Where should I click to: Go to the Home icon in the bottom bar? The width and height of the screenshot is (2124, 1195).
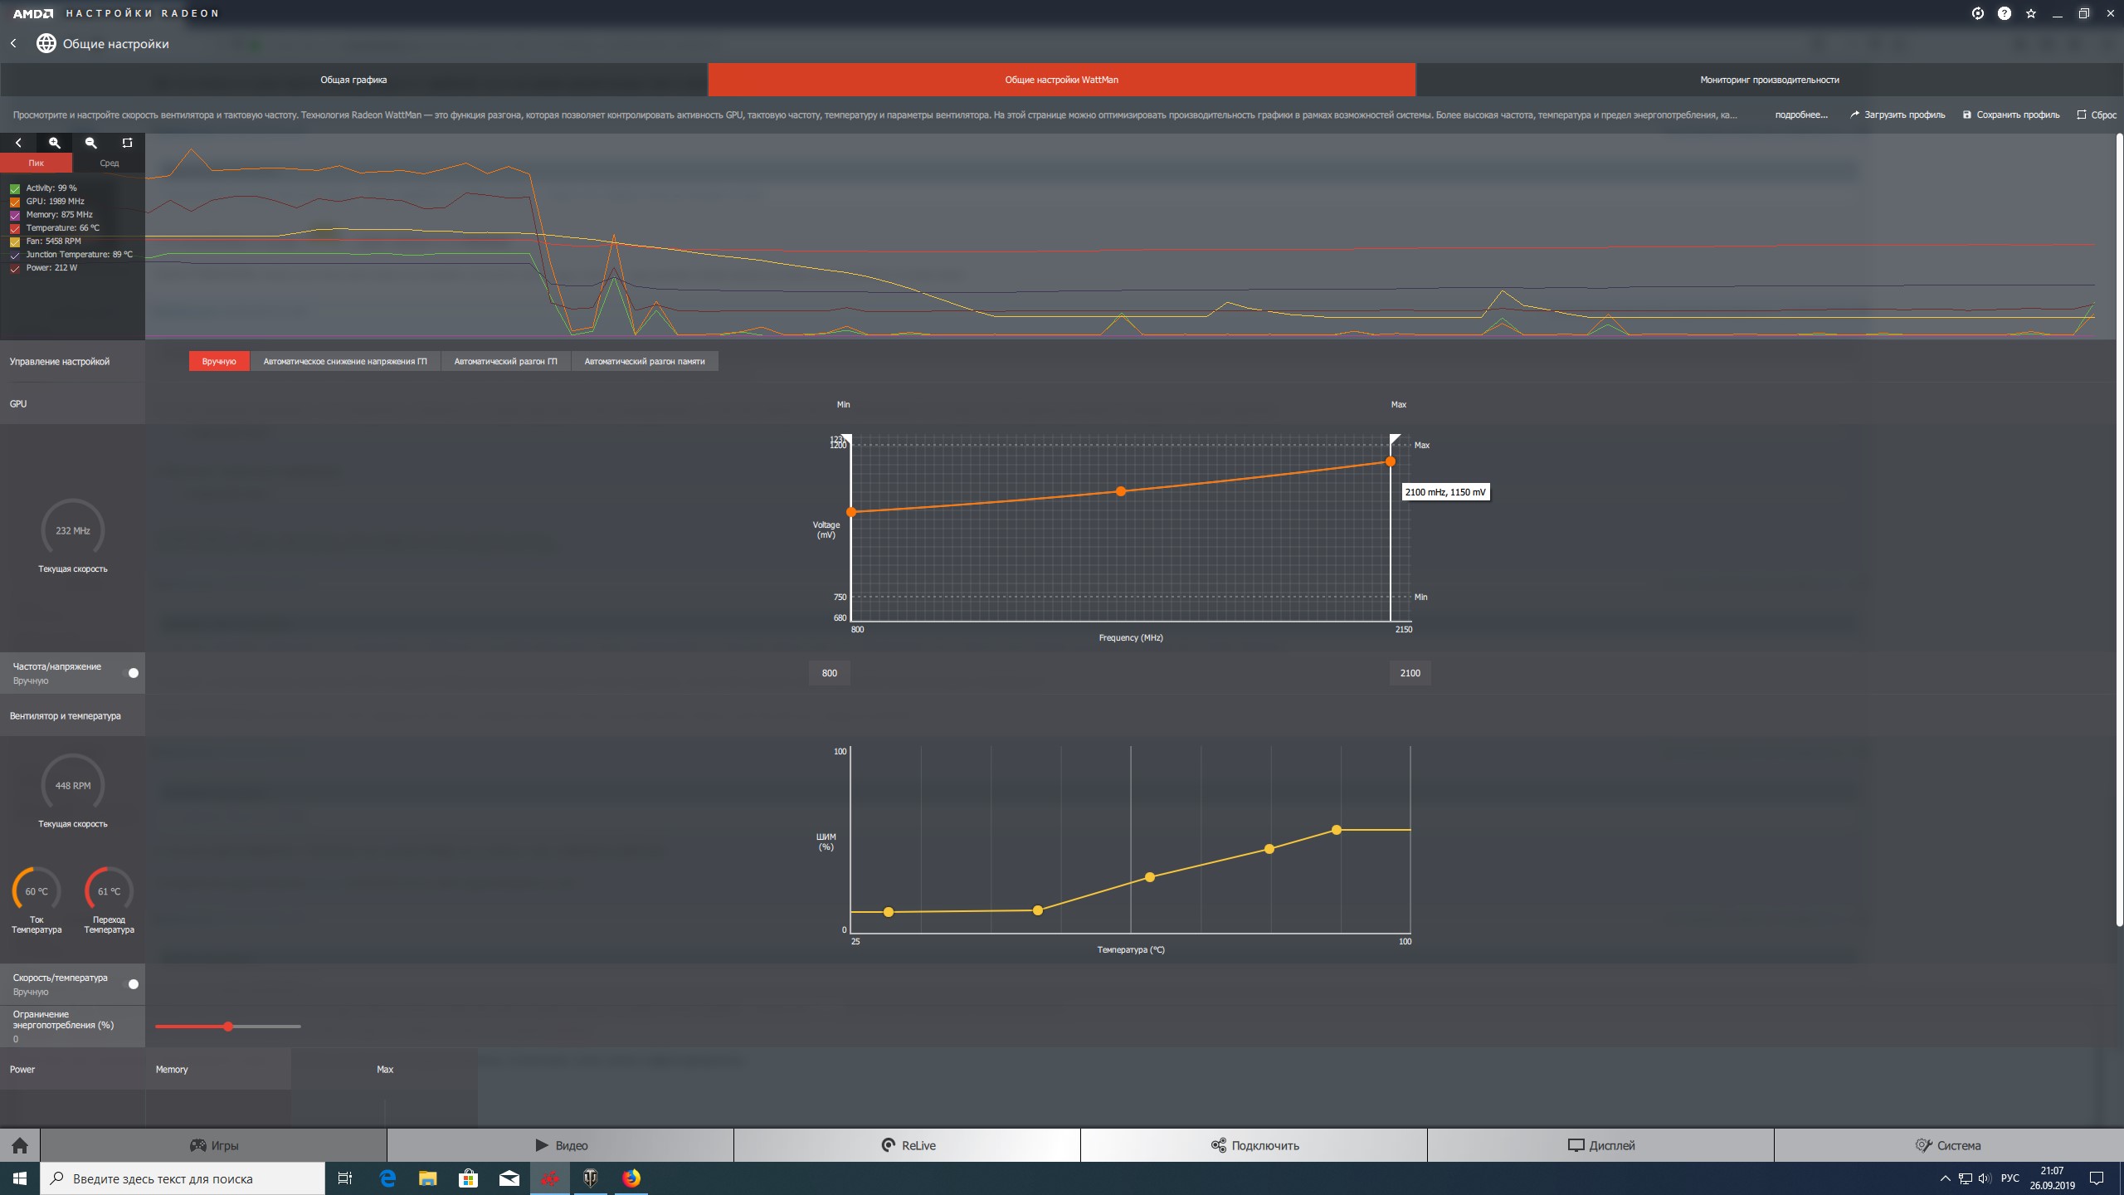[20, 1145]
